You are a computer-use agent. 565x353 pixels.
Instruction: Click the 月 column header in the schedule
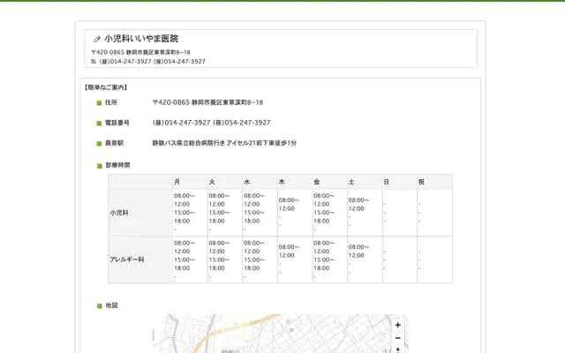[x=177, y=182]
